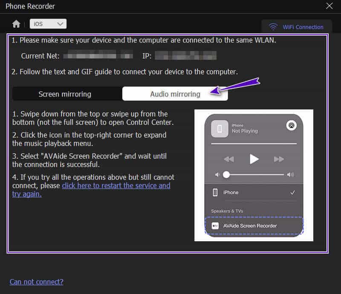Screen dimensions: 341x294
Task: Click the album art placeholder in the guide
Action: click(x=220, y=129)
